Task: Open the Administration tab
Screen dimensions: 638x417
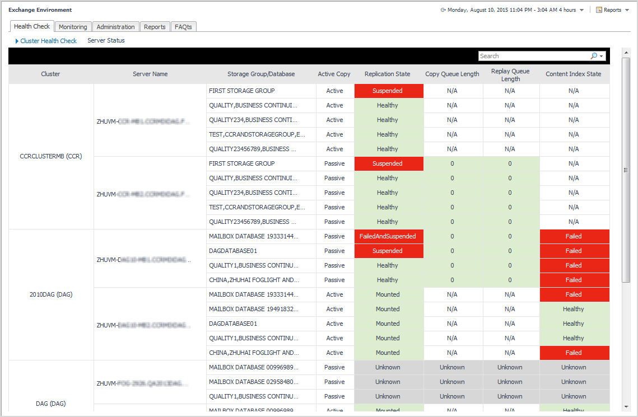Action: pyautogui.click(x=115, y=27)
